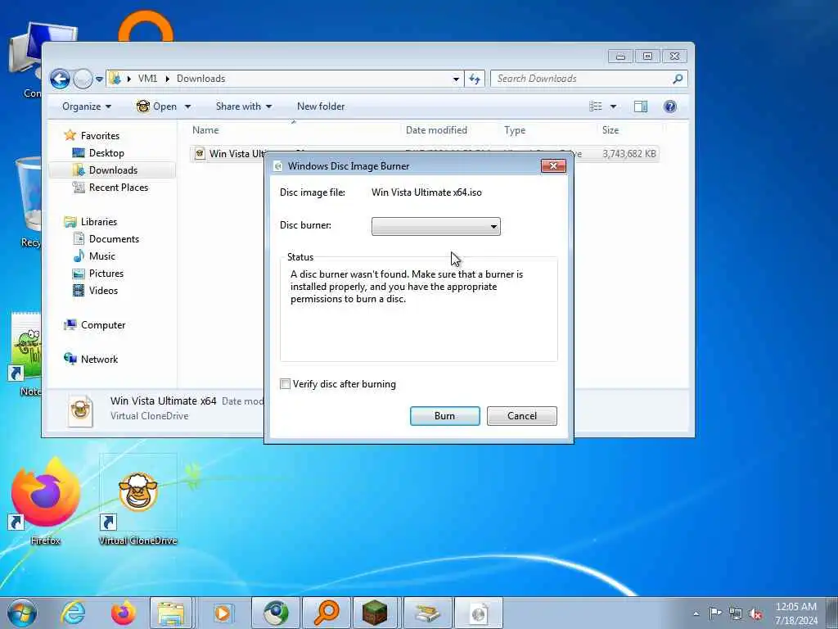
Task: Open Windows Media Player from taskbar
Action: click(x=223, y=613)
